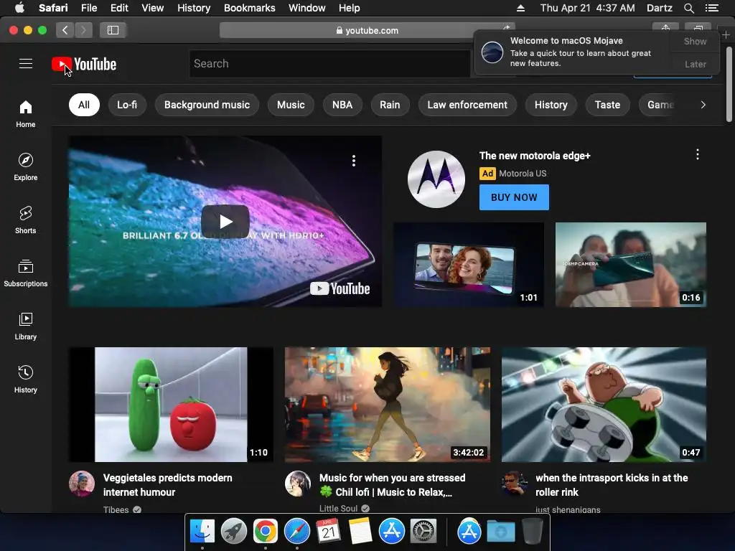Open 'The new motorola edge+' title
Screen dimensions: 735x551
click(534, 156)
